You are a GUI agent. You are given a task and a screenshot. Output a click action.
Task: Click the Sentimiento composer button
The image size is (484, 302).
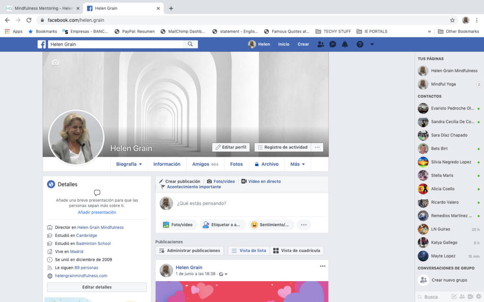pyautogui.click(x=271, y=225)
